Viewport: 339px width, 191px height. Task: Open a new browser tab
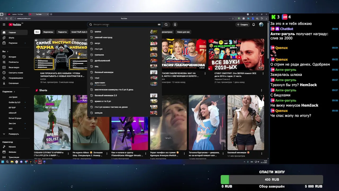tap(51, 14)
